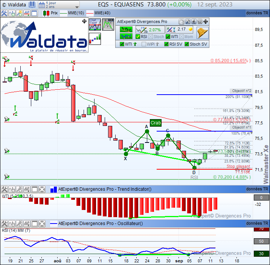This screenshot has width=270, height=265.
Task: Close the Oscillateur panel
Action: coord(42,224)
